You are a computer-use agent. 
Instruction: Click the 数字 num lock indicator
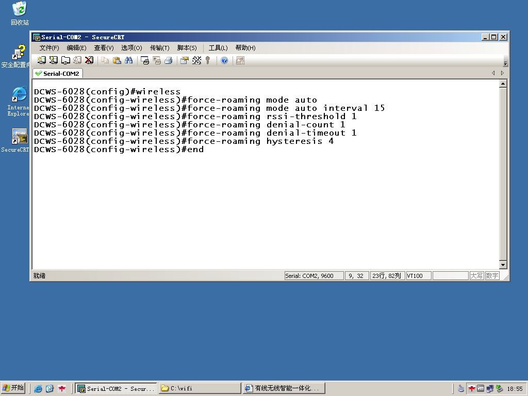(x=492, y=276)
